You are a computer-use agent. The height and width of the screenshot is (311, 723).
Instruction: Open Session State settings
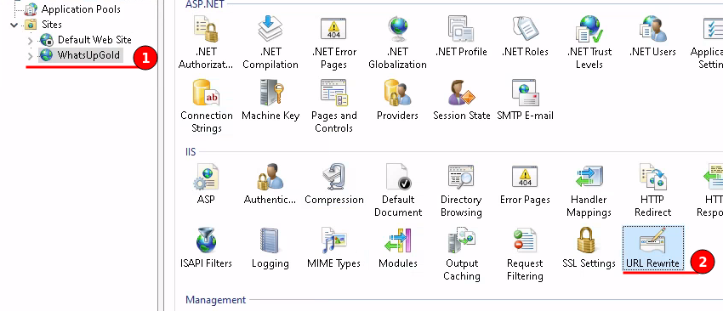click(x=461, y=100)
